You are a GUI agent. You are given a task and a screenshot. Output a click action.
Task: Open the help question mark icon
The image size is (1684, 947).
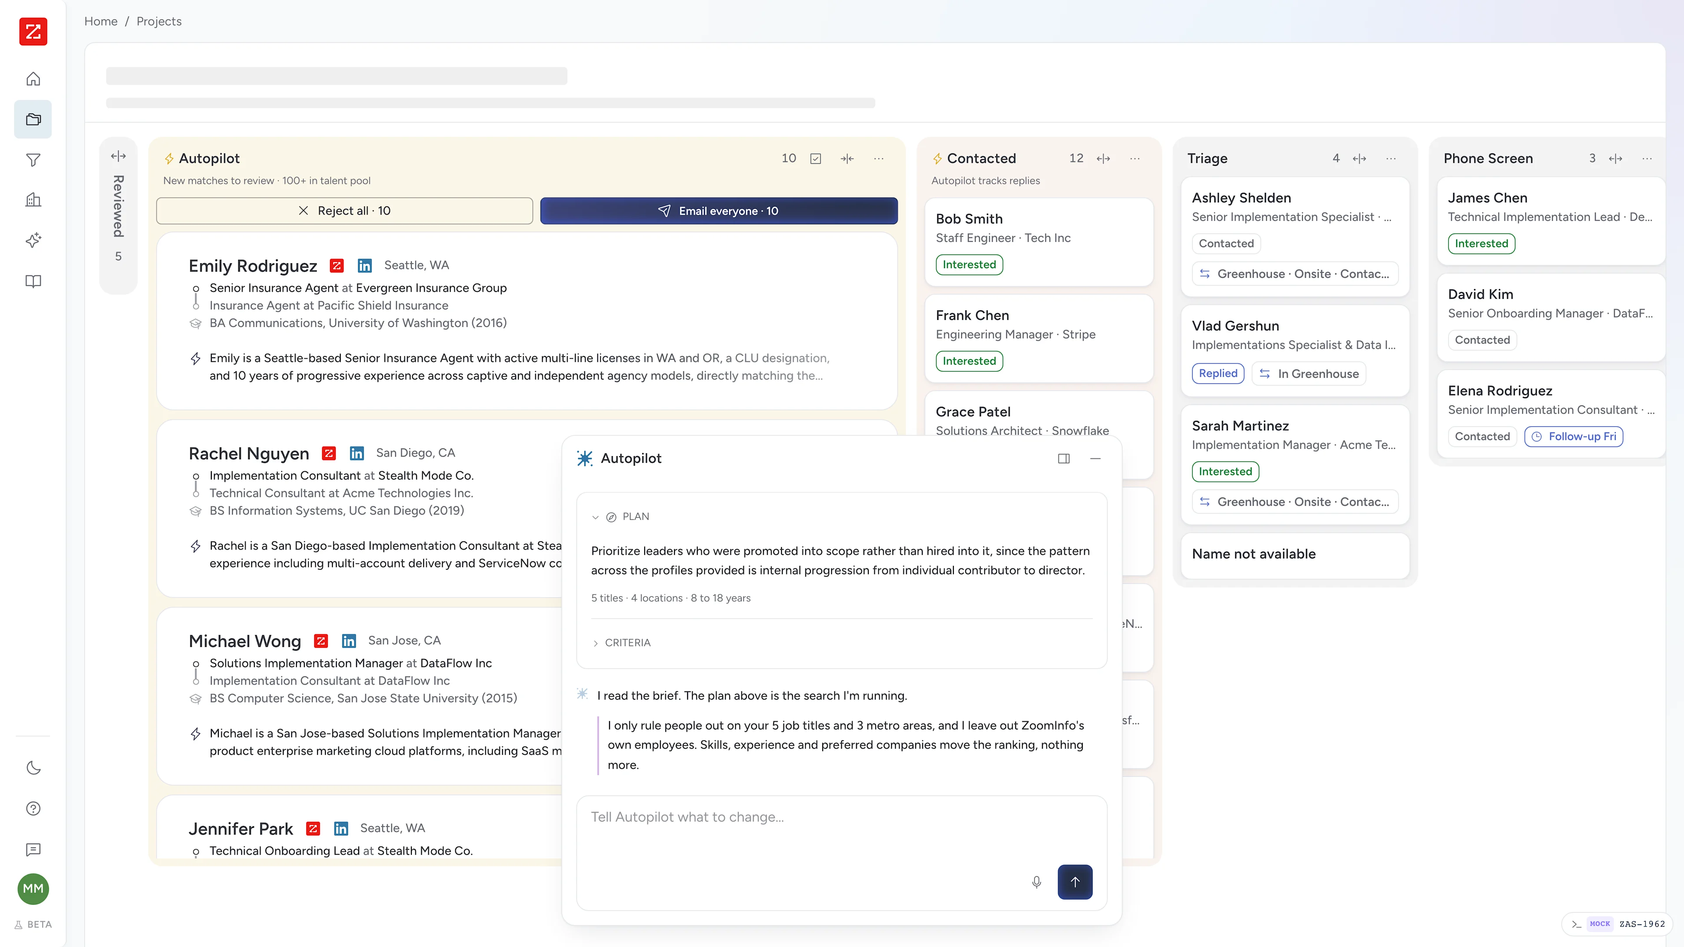pos(33,808)
